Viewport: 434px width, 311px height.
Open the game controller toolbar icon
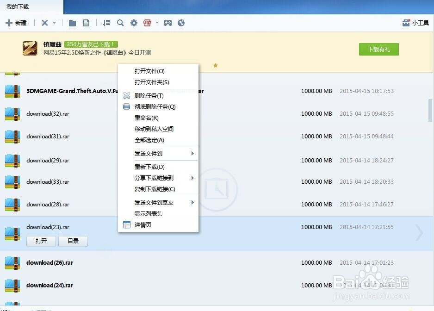pyautogui.click(x=168, y=23)
